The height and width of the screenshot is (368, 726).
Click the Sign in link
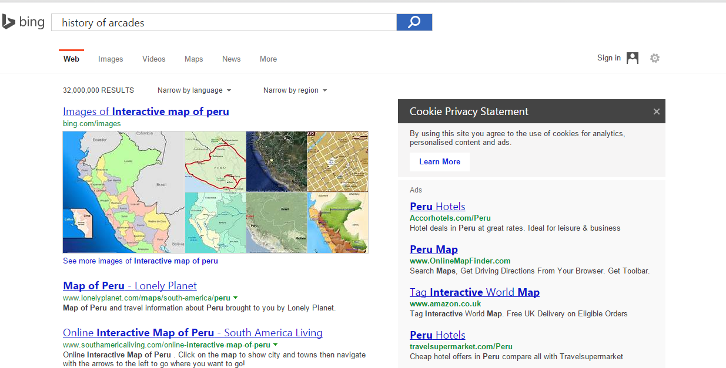608,58
